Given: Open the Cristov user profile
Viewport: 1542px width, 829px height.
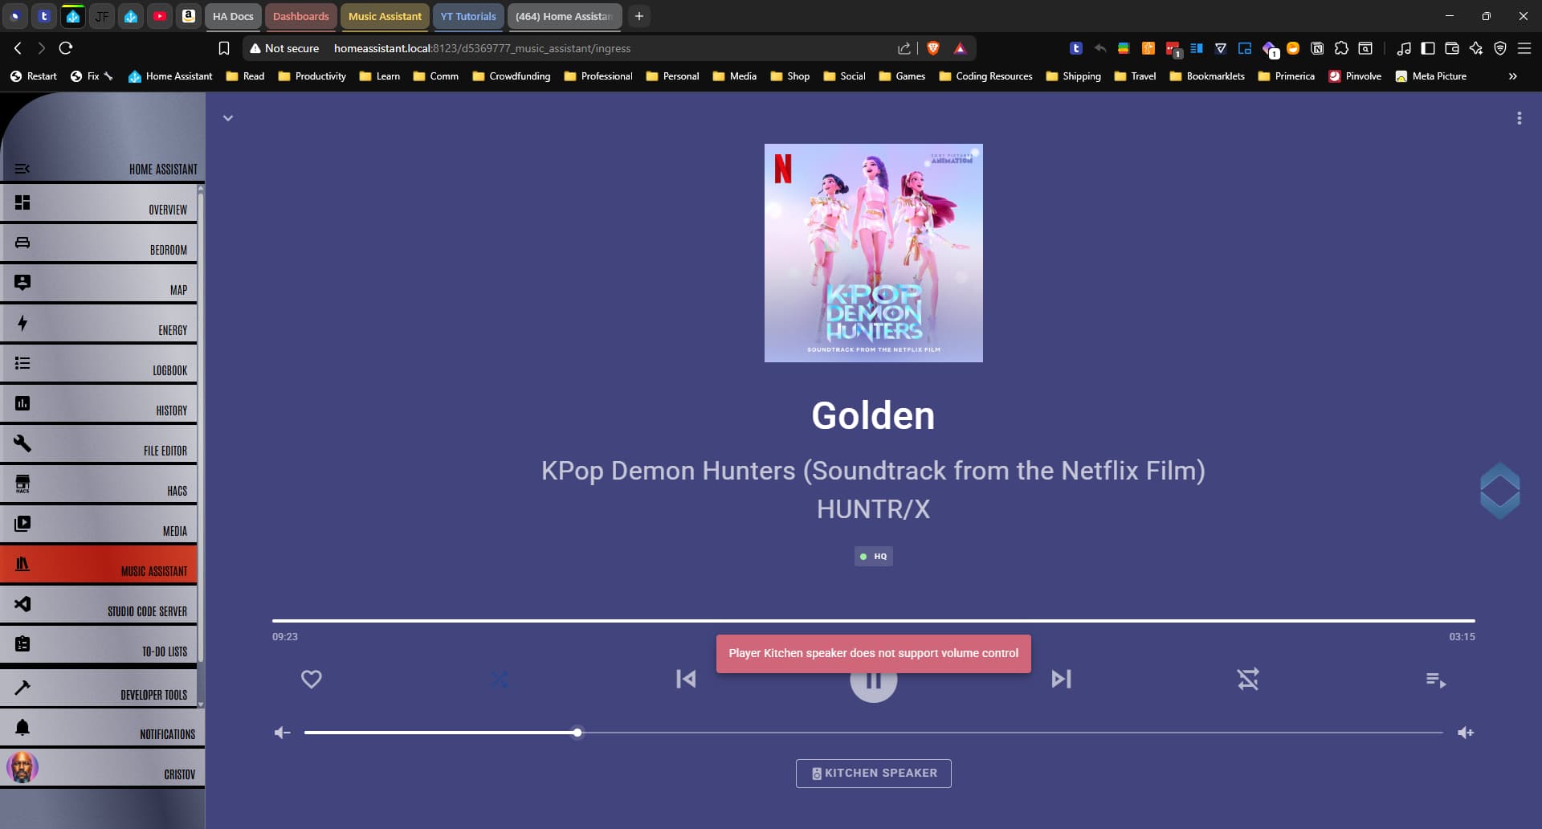Looking at the screenshot, I should [x=102, y=768].
